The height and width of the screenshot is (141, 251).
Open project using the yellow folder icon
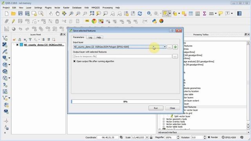(13, 14)
